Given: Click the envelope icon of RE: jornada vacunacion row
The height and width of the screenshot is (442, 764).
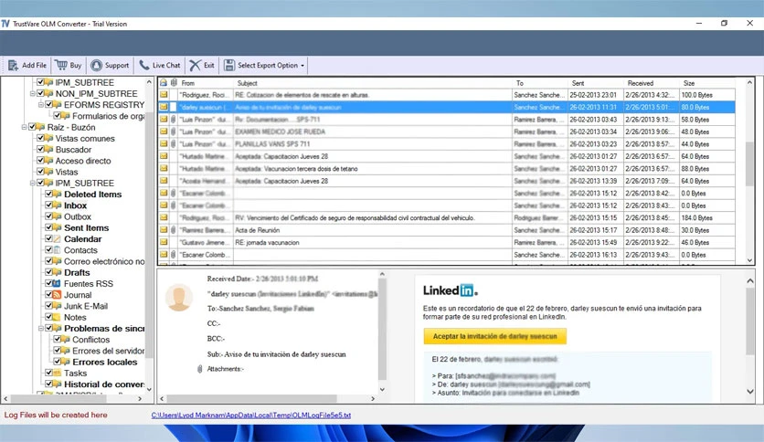Looking at the screenshot, I should pyautogui.click(x=164, y=242).
